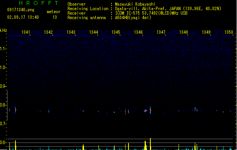The height and width of the screenshot is (150, 237).
Task: Click the 1348 time axis marker
Action: 183,32
